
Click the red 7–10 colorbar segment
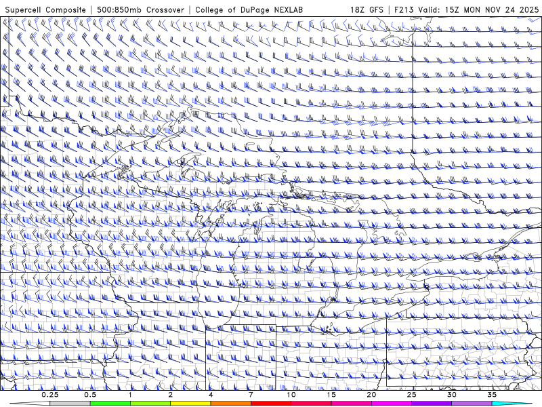click(271, 404)
